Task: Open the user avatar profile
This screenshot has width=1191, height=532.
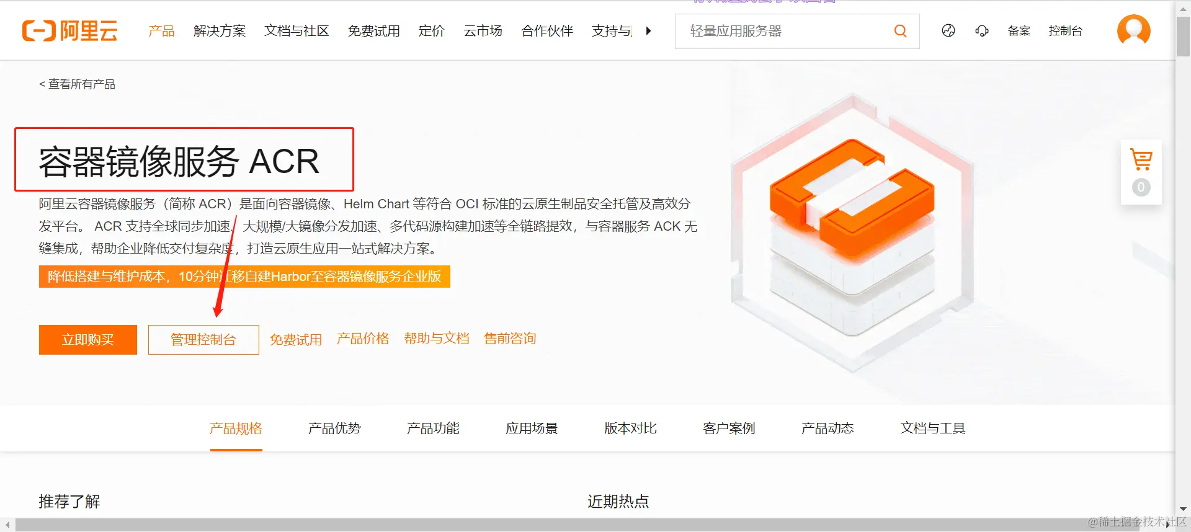Action: (x=1133, y=30)
